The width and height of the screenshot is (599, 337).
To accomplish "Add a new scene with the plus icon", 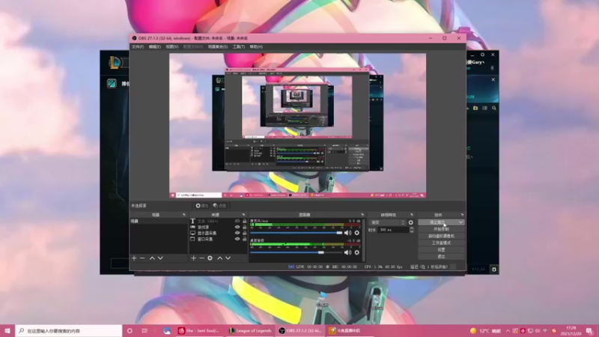I will click(134, 258).
